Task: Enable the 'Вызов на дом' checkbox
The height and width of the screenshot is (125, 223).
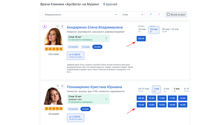Action: (168, 14)
